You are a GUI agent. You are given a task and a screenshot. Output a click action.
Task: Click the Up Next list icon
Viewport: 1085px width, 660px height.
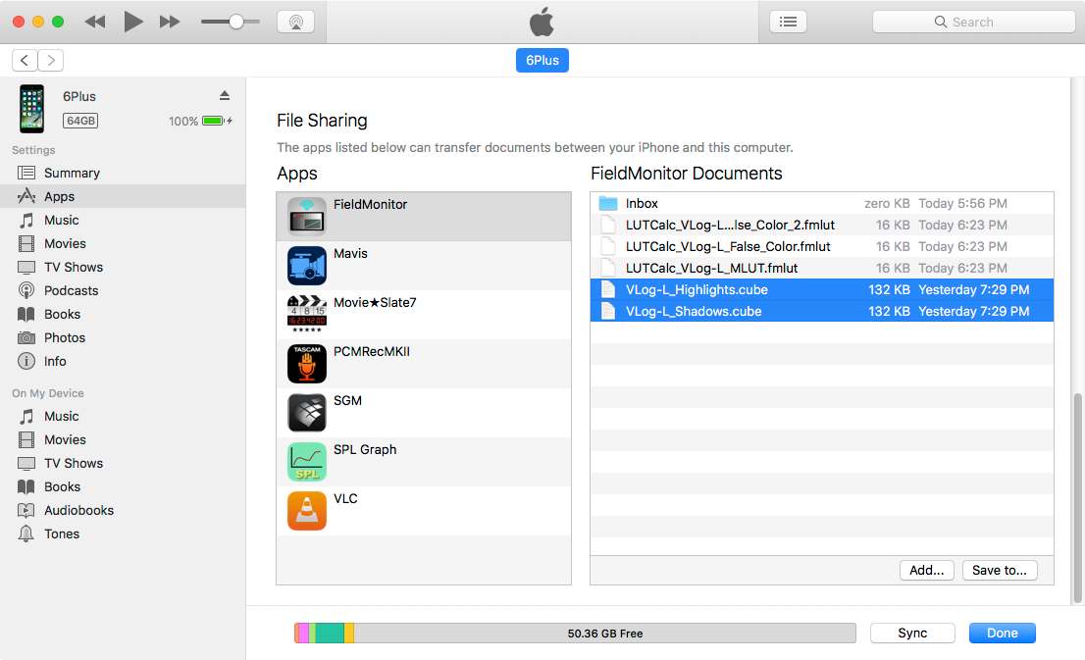tap(788, 21)
